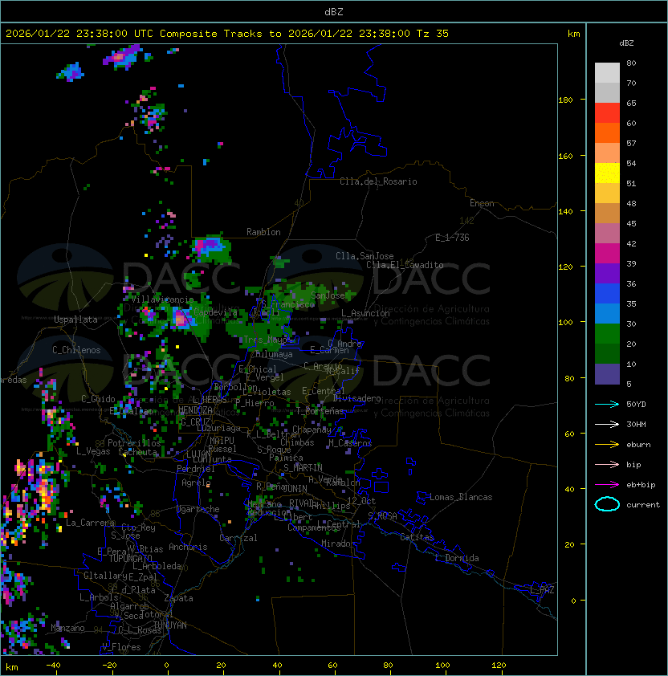Click the Tres_Mayo place label
Screen dimensions: 668x676
pyautogui.click(x=265, y=340)
